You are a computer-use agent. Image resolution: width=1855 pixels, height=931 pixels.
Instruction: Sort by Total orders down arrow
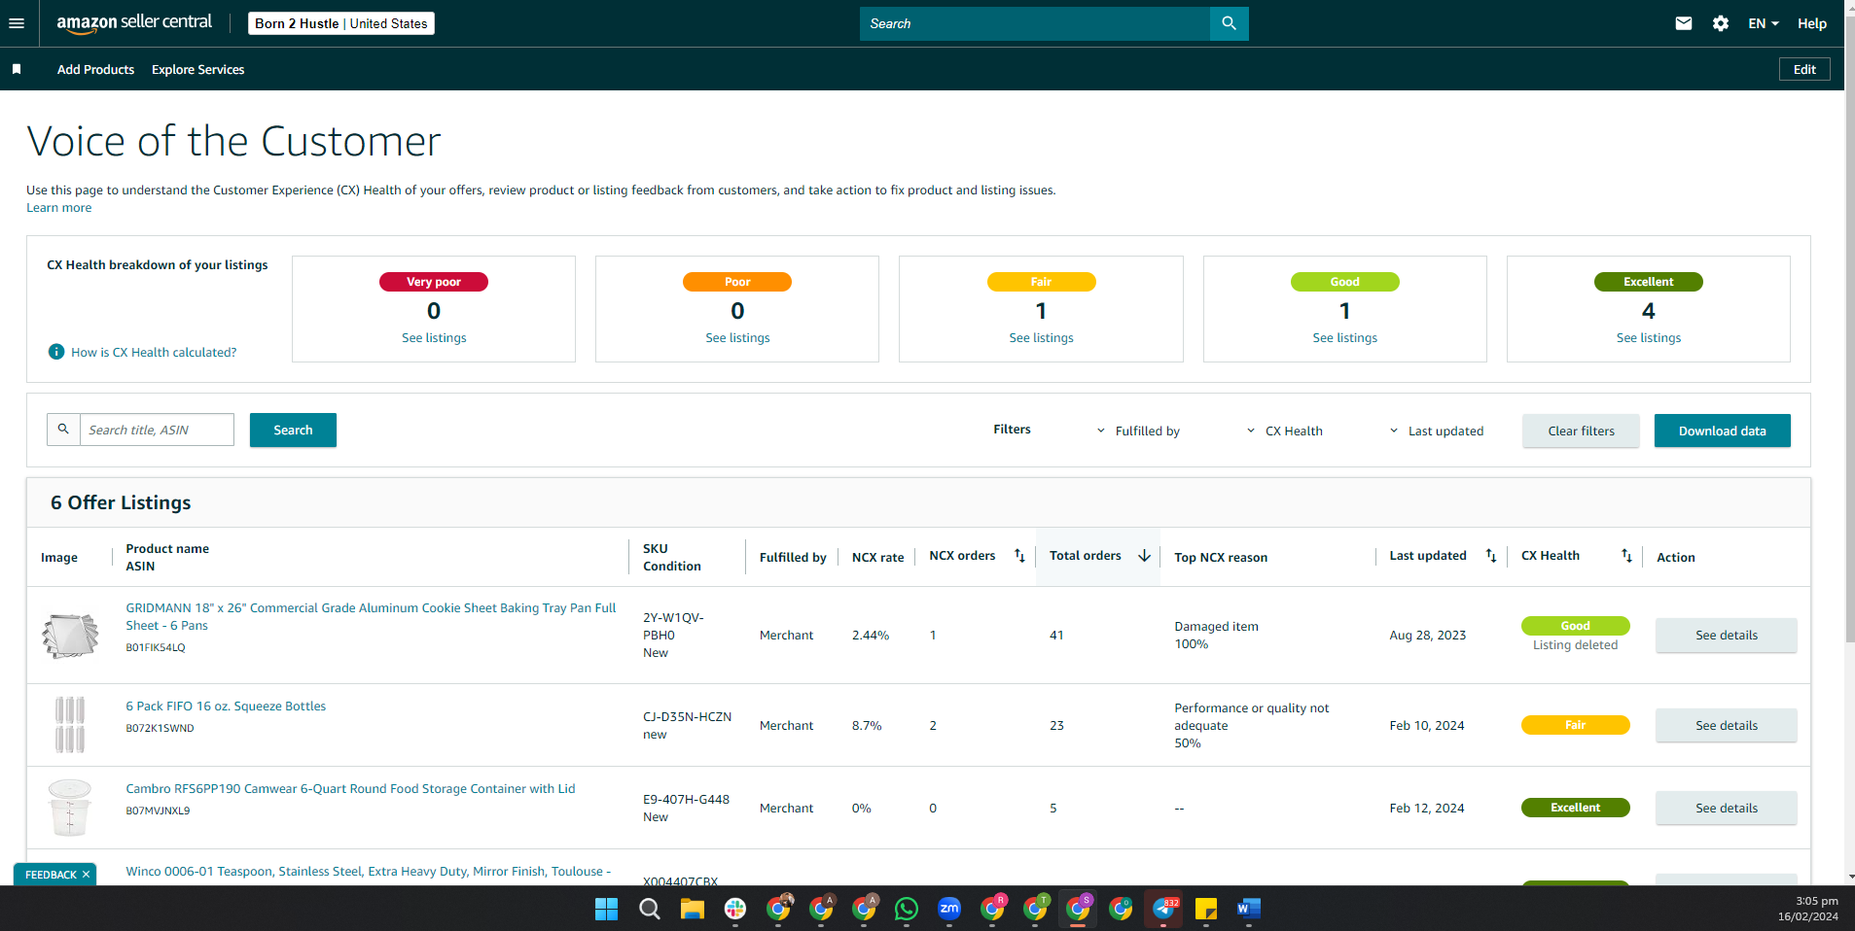[x=1144, y=556]
